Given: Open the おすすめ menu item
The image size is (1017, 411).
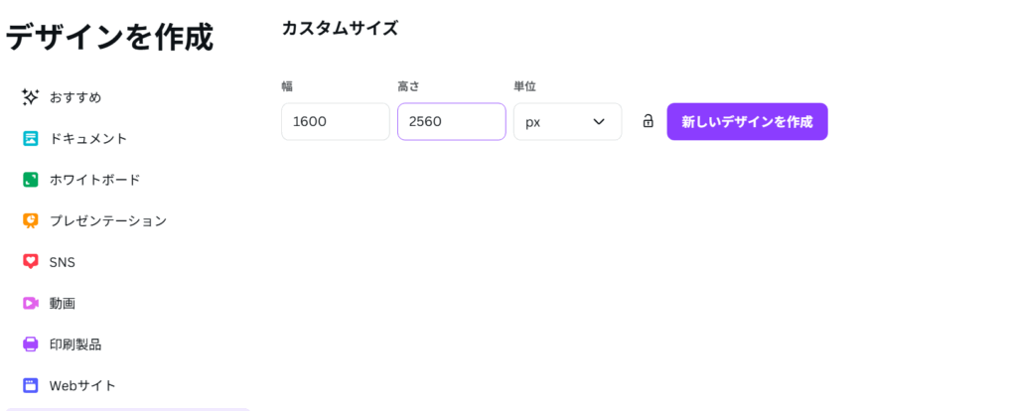Looking at the screenshot, I should click(75, 98).
